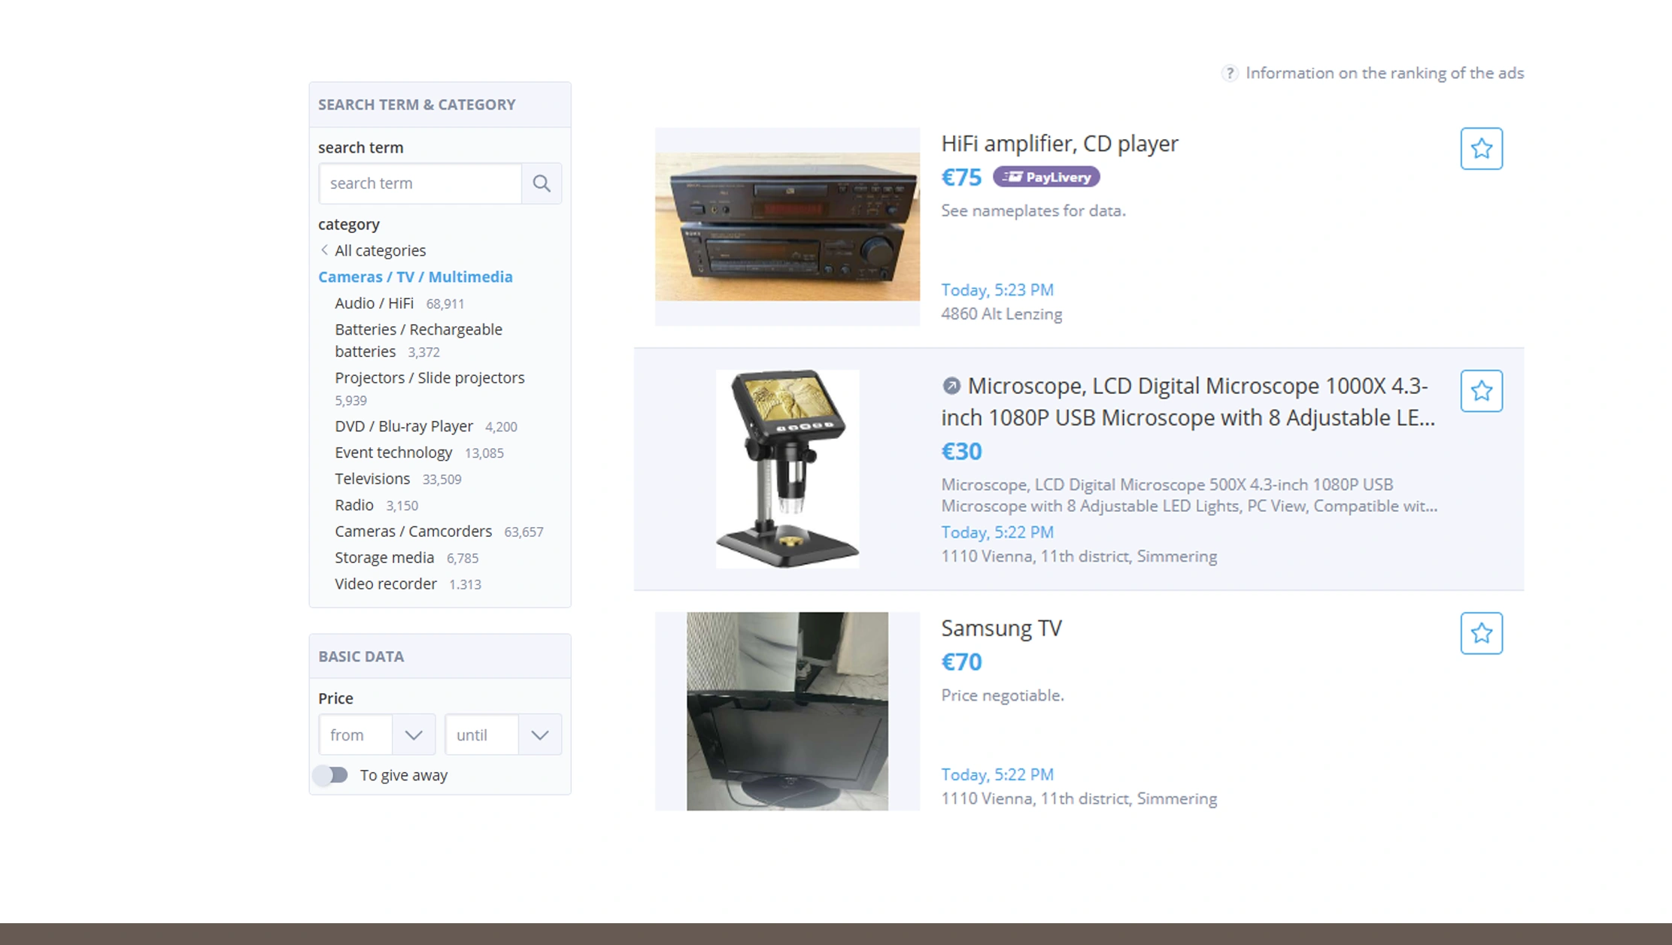Open Information on the ranking of the ads

1385,73
